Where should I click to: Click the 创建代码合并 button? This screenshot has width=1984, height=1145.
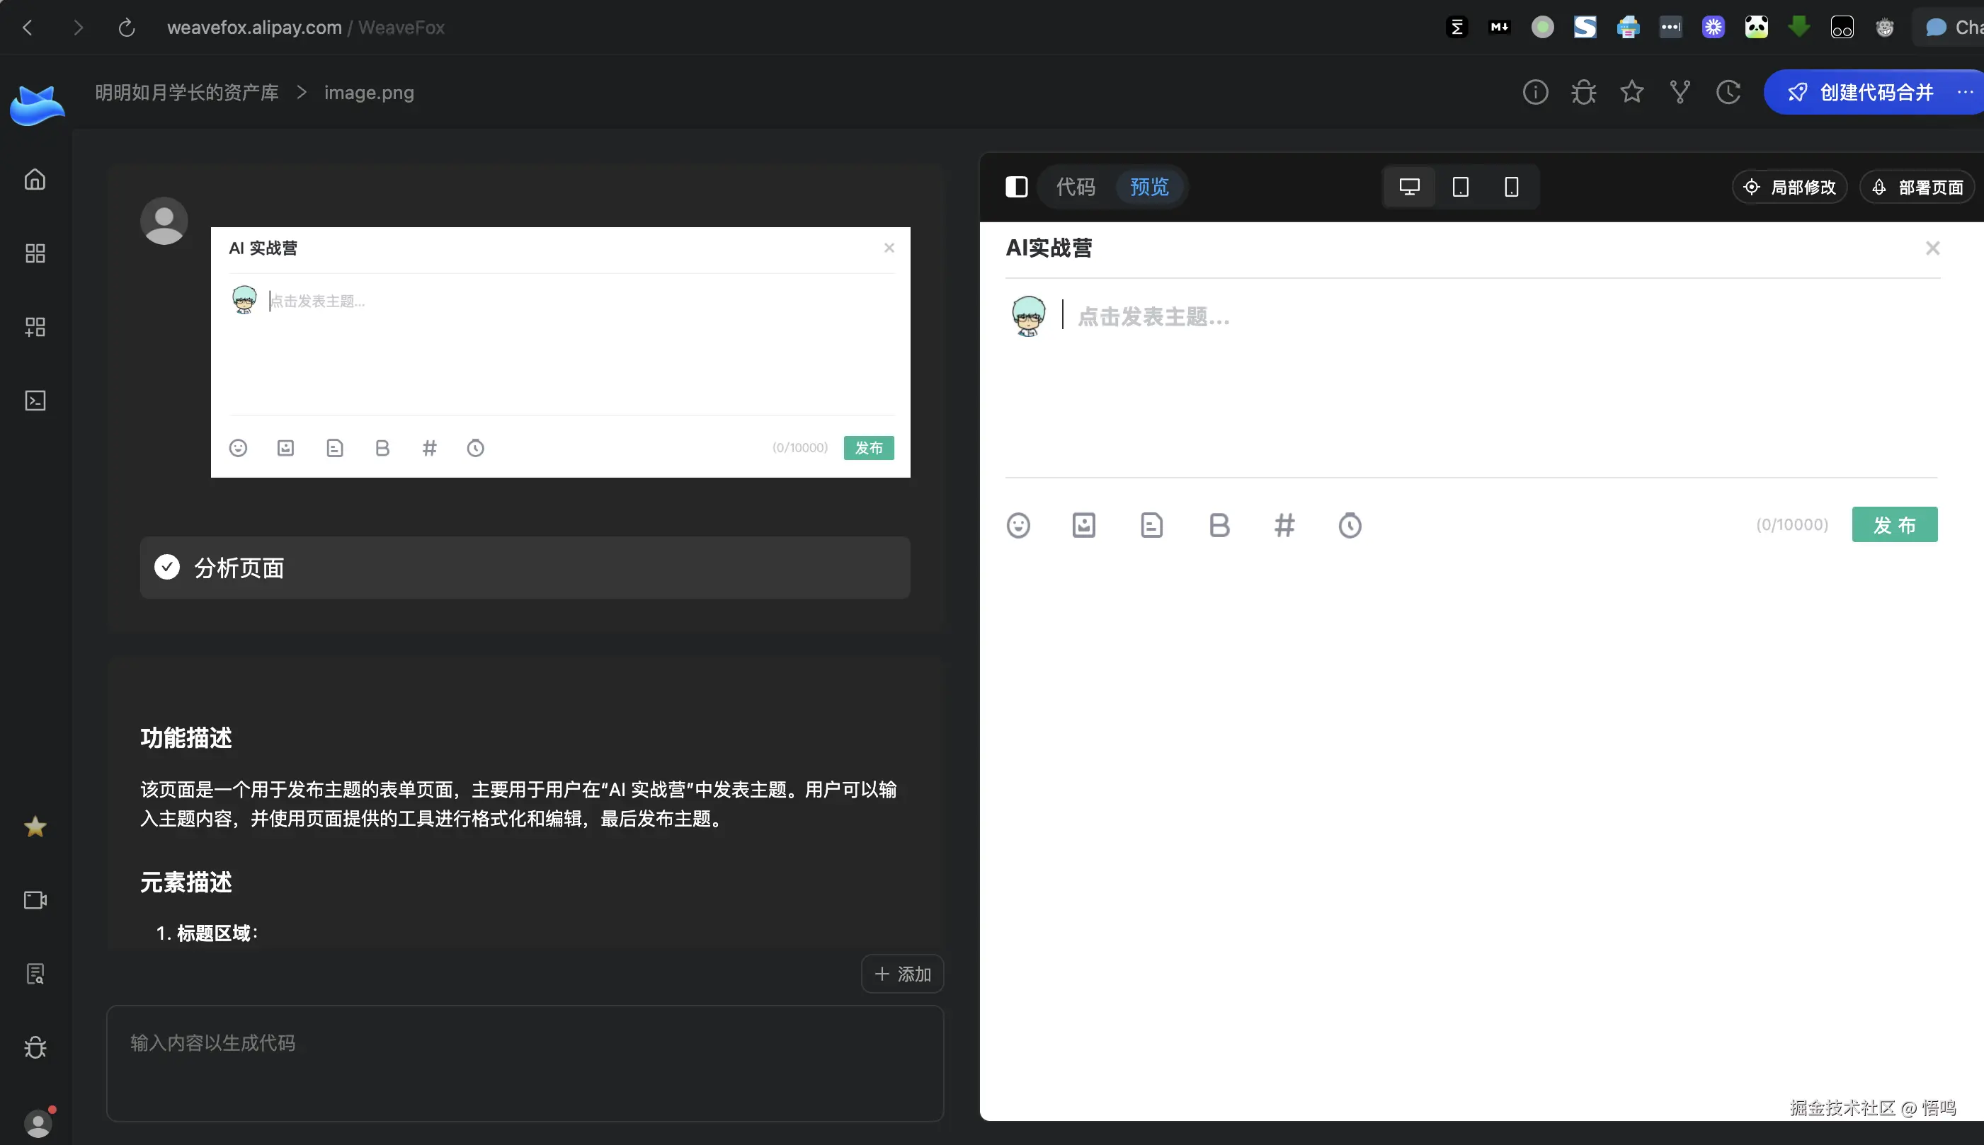click(1872, 92)
